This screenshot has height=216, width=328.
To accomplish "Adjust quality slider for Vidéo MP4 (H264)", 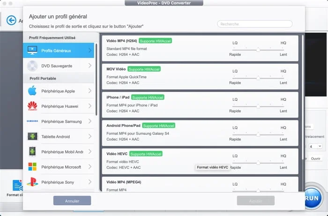I will [x=258, y=50].
